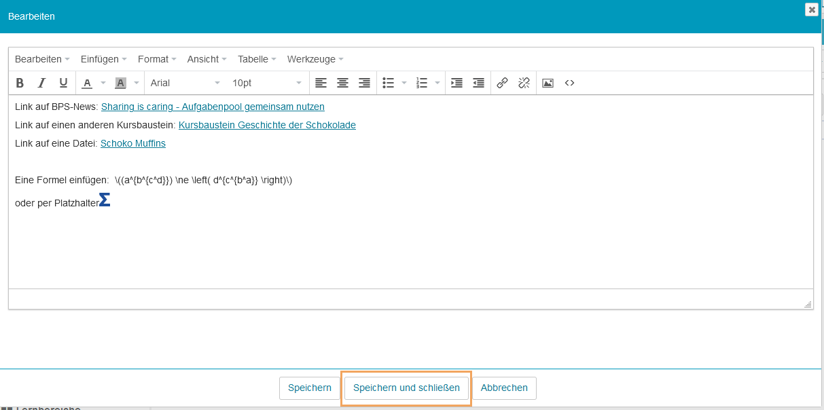Viewport: 824px width, 410px height.
Task: Open the Einfügen menu
Action: (x=101, y=59)
